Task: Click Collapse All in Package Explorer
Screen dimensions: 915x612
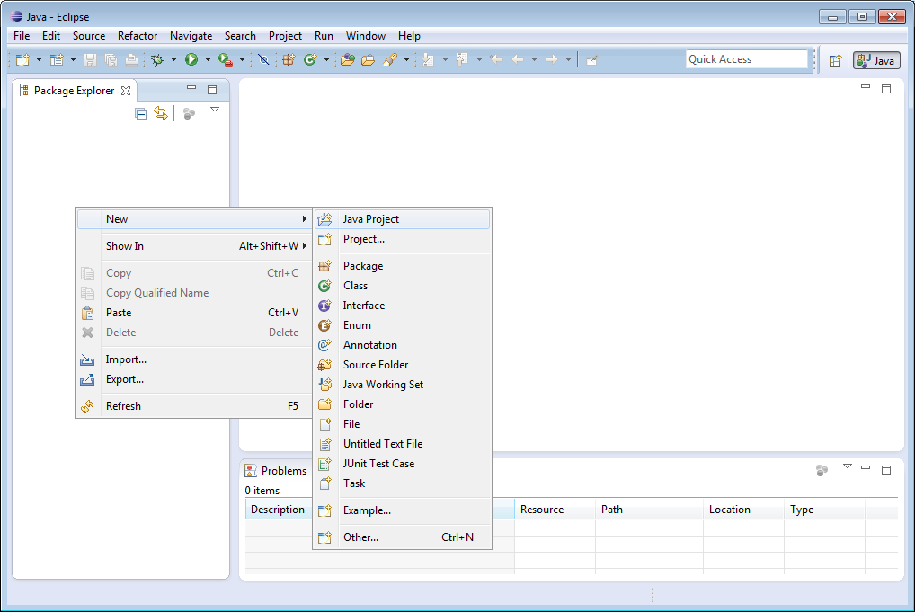Action: coord(140,113)
